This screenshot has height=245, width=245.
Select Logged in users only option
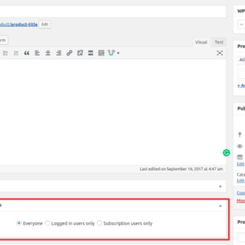48,223
